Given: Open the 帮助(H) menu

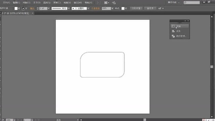Looking at the screenshot, I should (x=88, y=3).
